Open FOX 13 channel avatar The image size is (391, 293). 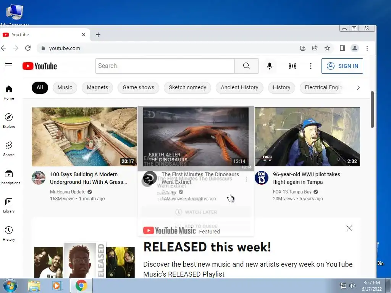pos(261,178)
